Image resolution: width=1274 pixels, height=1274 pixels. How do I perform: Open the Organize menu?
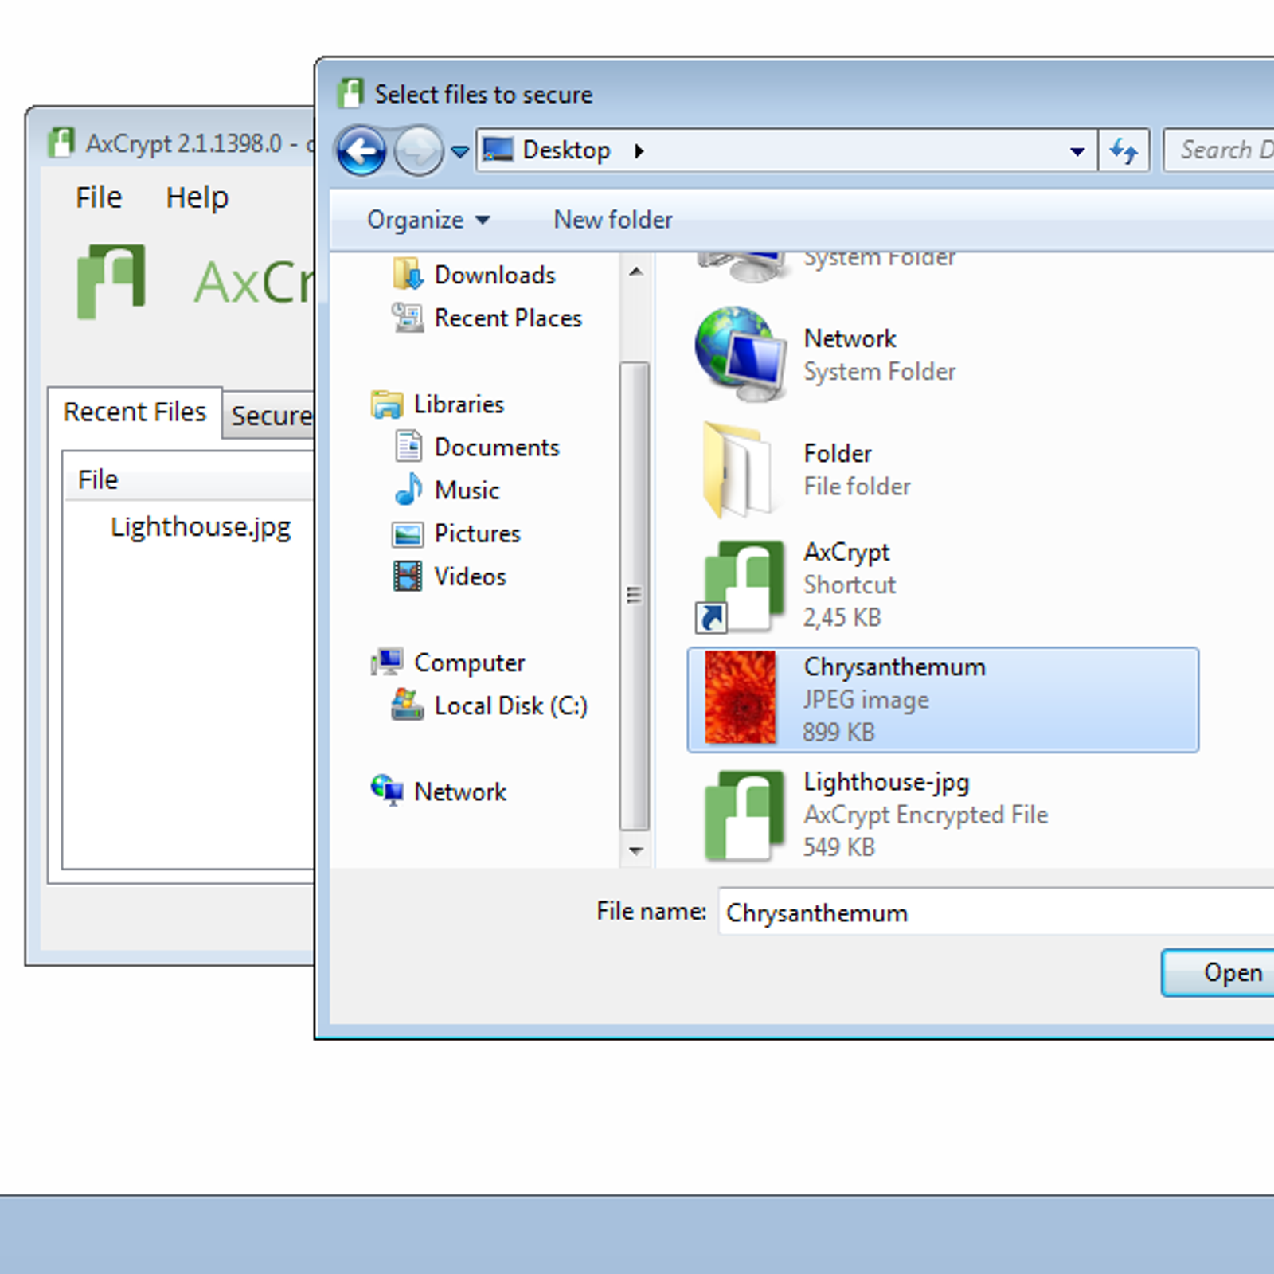[x=428, y=220]
